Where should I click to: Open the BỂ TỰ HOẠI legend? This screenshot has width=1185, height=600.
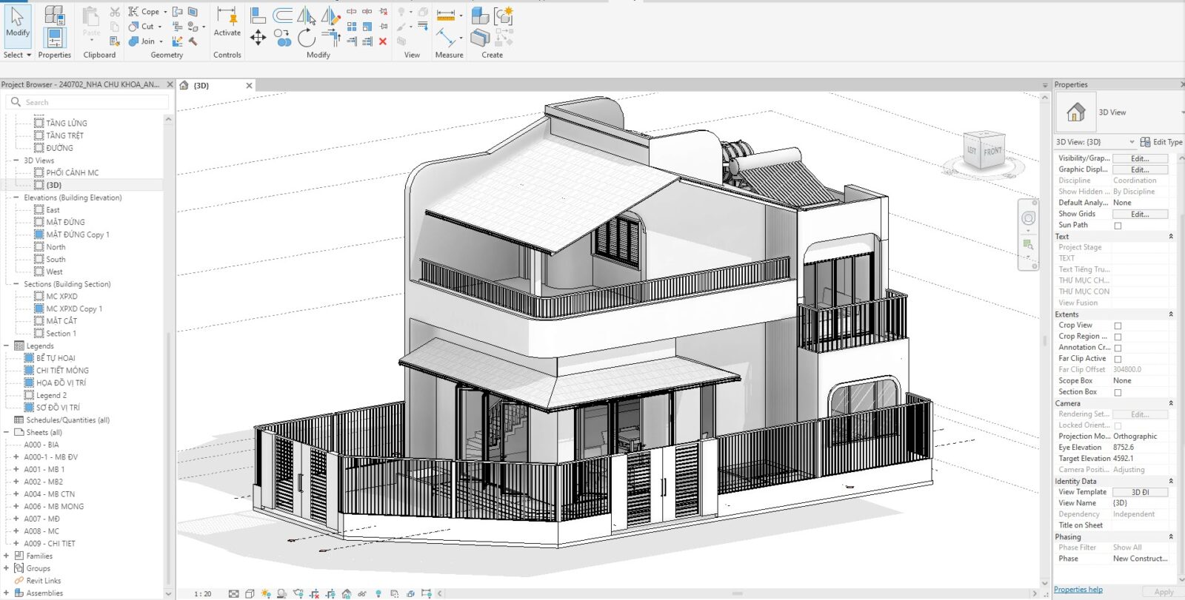(x=56, y=358)
